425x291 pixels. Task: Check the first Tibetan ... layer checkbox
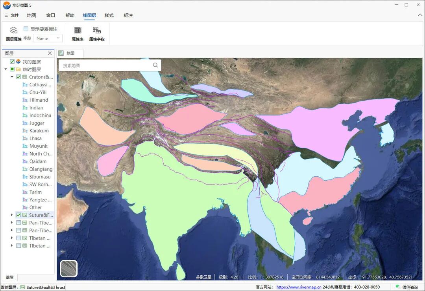[x=18, y=238]
